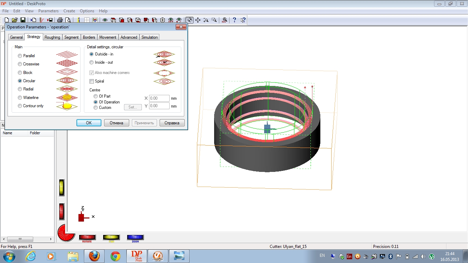Viewport: 468px width, 263px height.
Task: Enable the Spiral checkbox
Action: click(x=91, y=81)
